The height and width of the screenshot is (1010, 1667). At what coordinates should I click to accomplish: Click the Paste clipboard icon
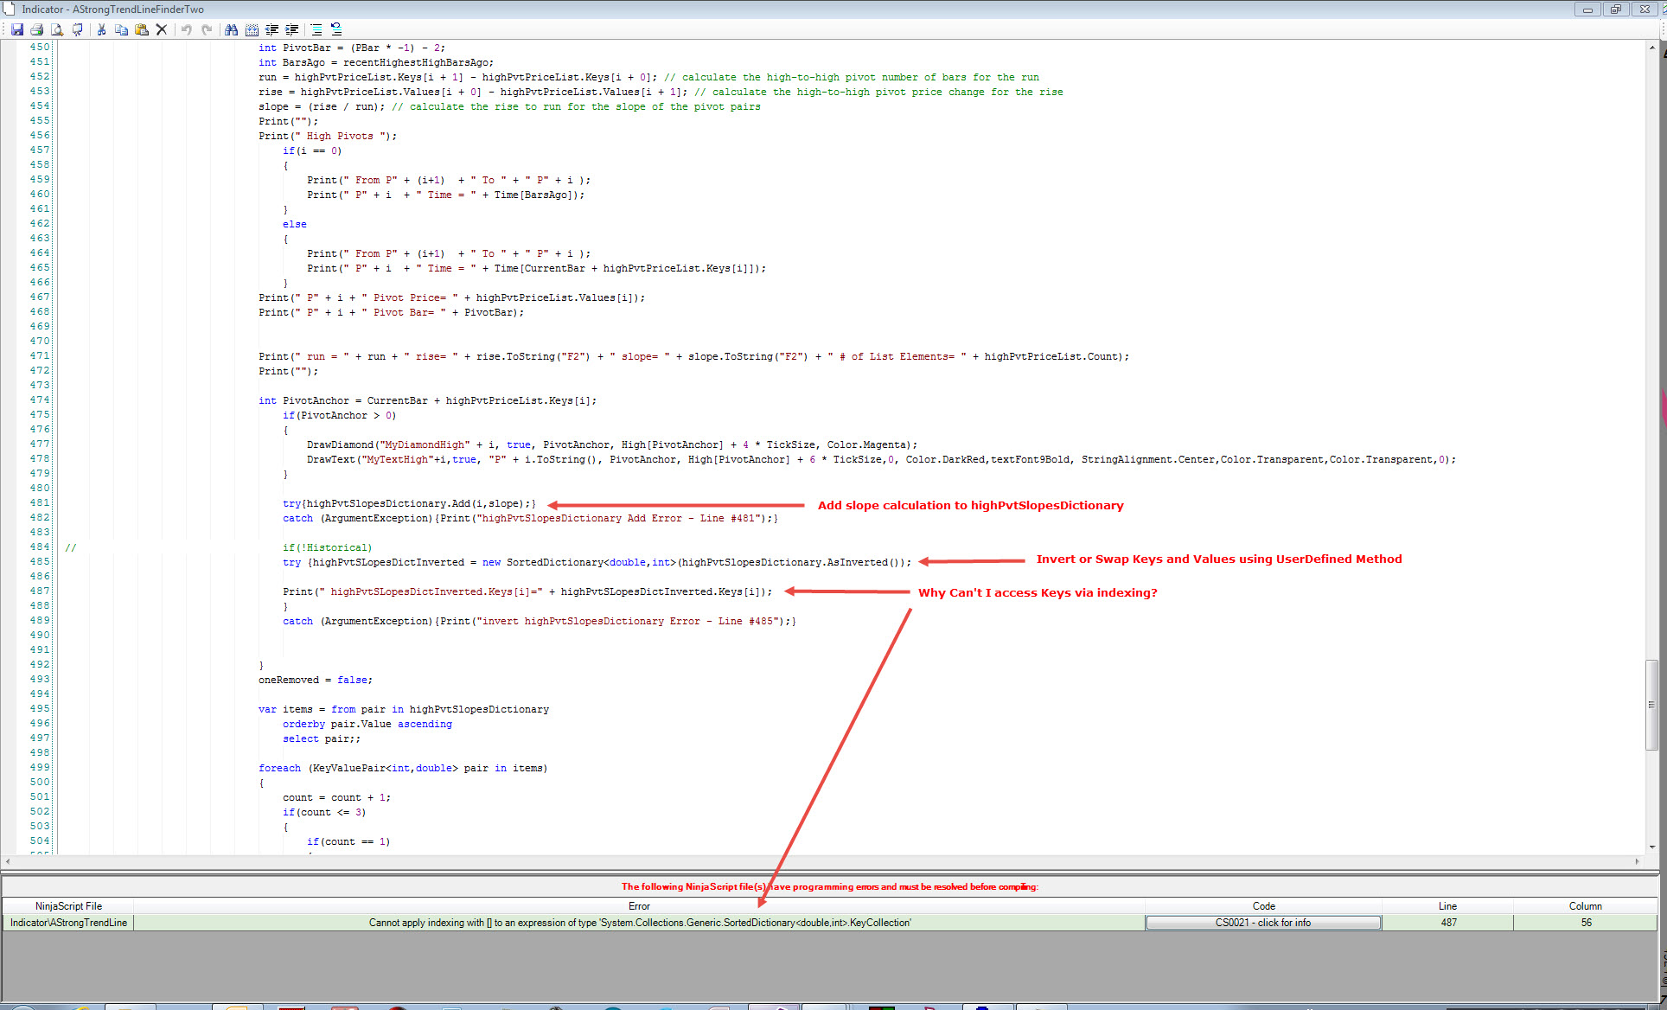coord(141,29)
